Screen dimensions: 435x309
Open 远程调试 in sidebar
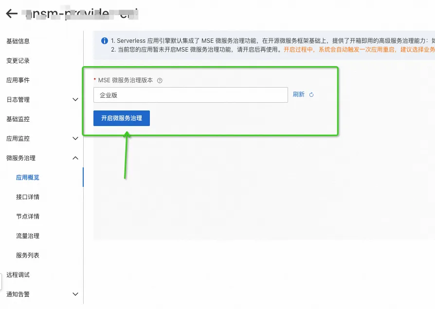[18, 274]
